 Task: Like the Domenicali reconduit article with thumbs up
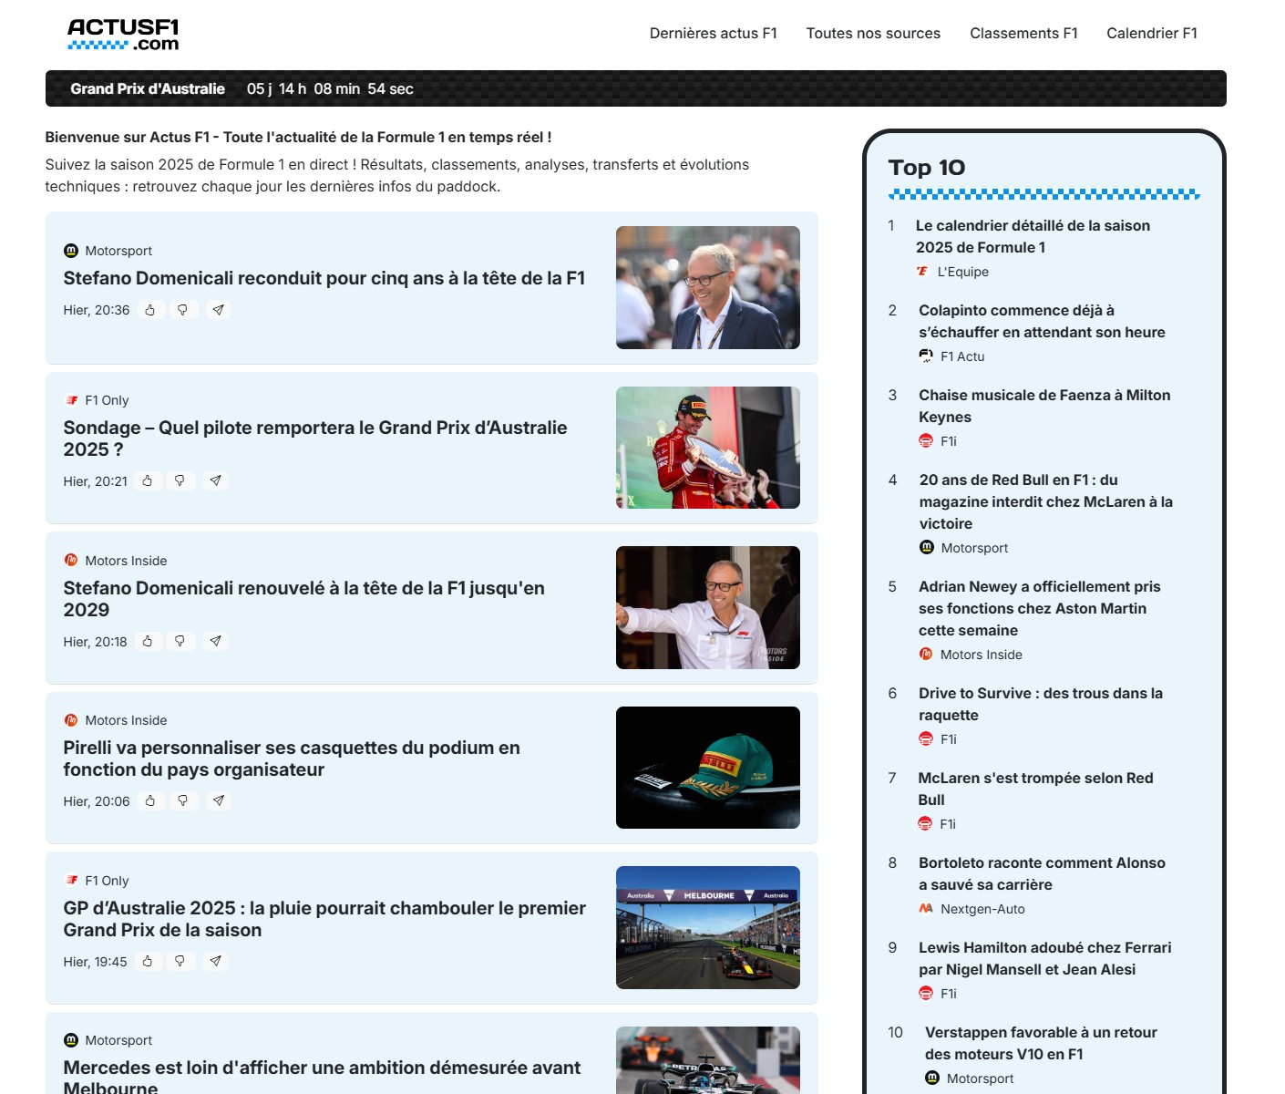(x=150, y=310)
